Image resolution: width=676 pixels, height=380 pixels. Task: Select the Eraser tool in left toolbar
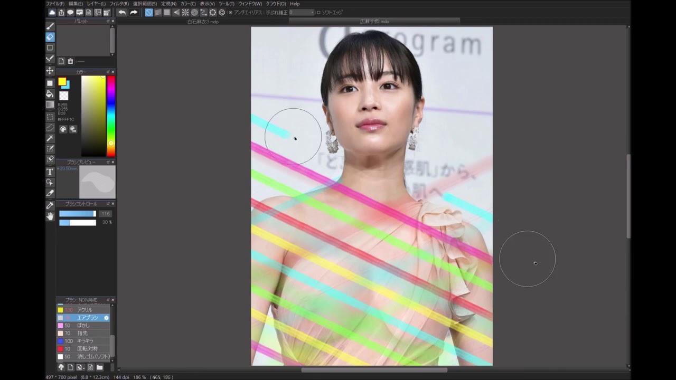tap(50, 37)
